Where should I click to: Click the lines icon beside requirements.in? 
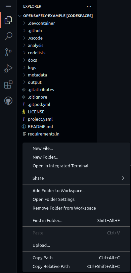point(24,134)
